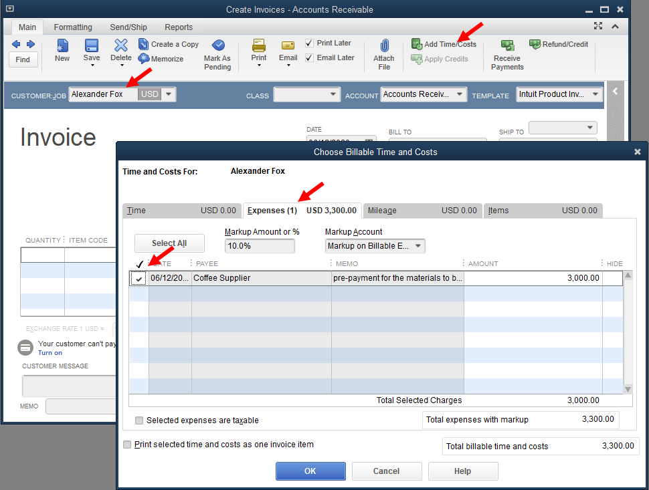Enable Print selected time and costs as one item
649x490 pixels.
pyautogui.click(x=127, y=445)
